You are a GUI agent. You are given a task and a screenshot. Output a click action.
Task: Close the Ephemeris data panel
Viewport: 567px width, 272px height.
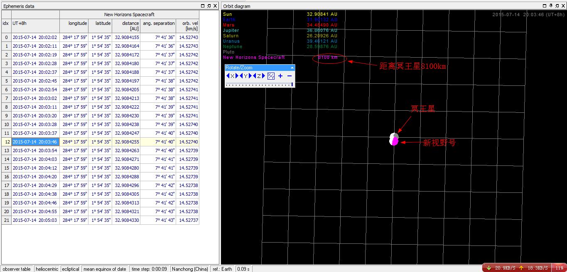tap(215, 6)
